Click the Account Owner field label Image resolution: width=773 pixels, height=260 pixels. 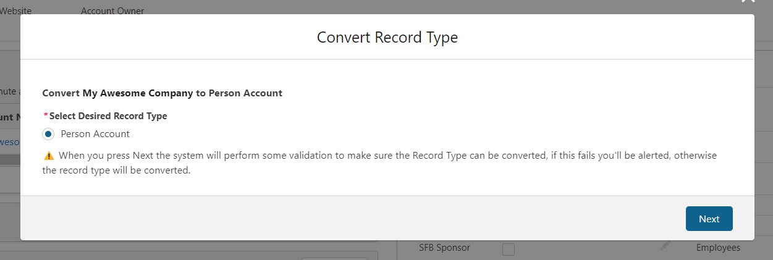[x=112, y=10]
